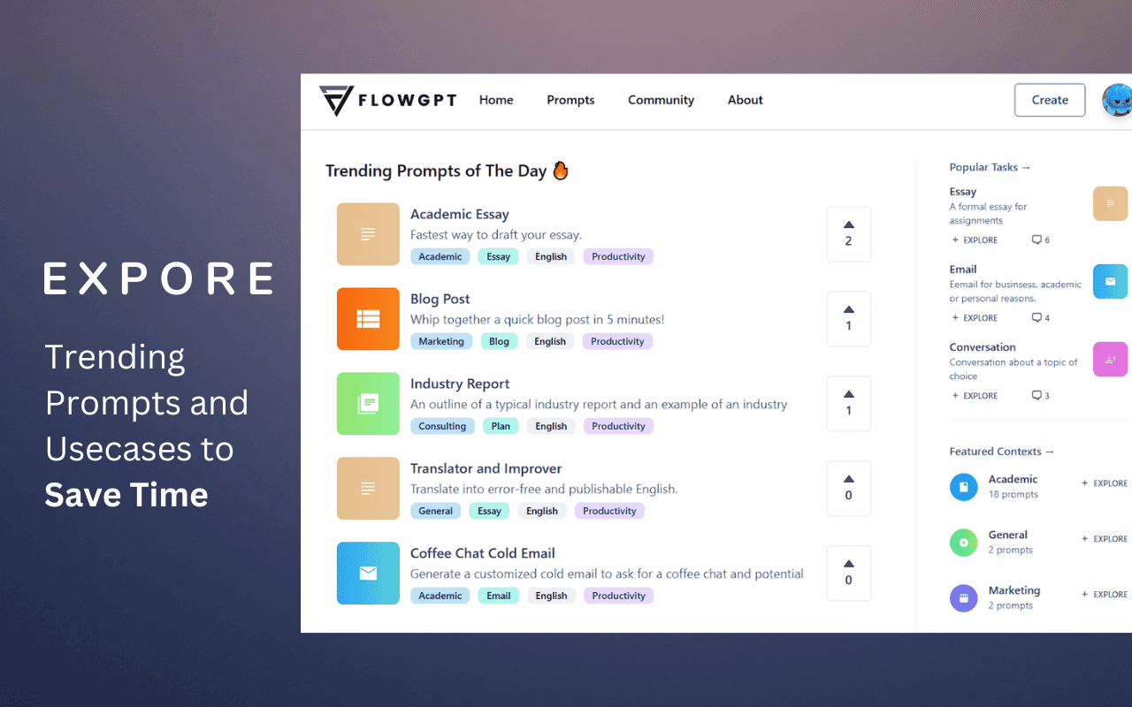Select English tag on Industry Report
1132x707 pixels.
[551, 426]
